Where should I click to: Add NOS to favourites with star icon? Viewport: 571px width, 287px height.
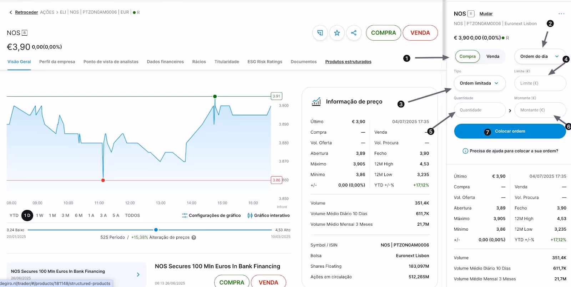337,33
